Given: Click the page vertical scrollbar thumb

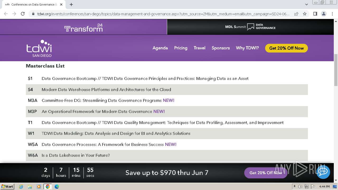Looking at the screenshot, I should 336,70.
